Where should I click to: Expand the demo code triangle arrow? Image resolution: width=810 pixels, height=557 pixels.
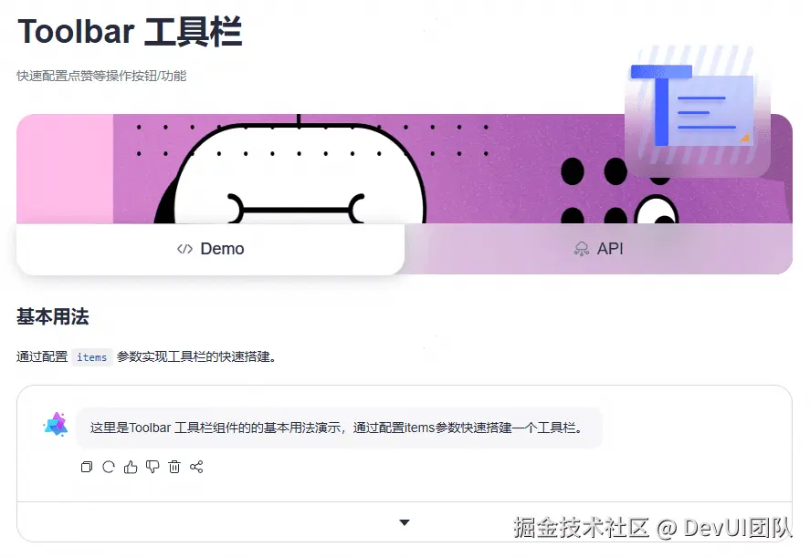(x=405, y=522)
